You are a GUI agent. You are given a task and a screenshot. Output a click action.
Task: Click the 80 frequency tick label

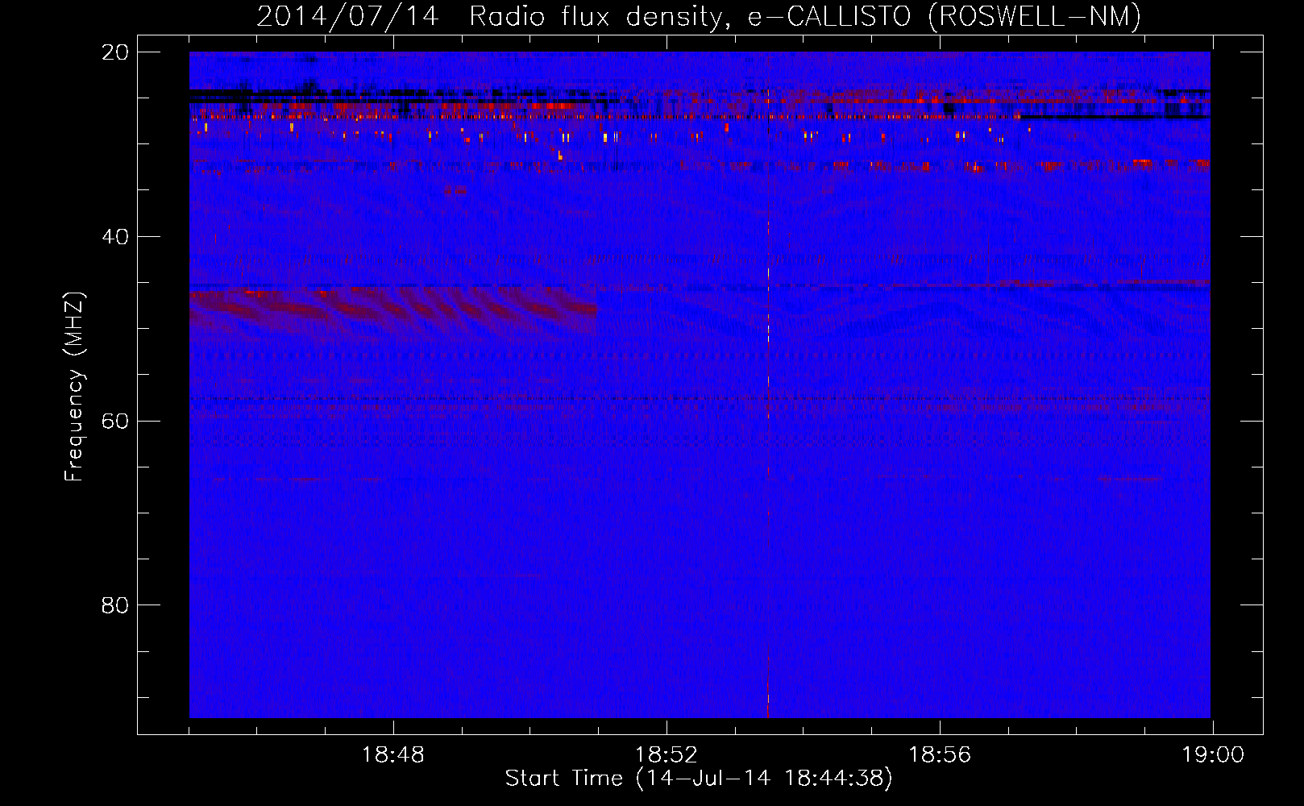115,605
